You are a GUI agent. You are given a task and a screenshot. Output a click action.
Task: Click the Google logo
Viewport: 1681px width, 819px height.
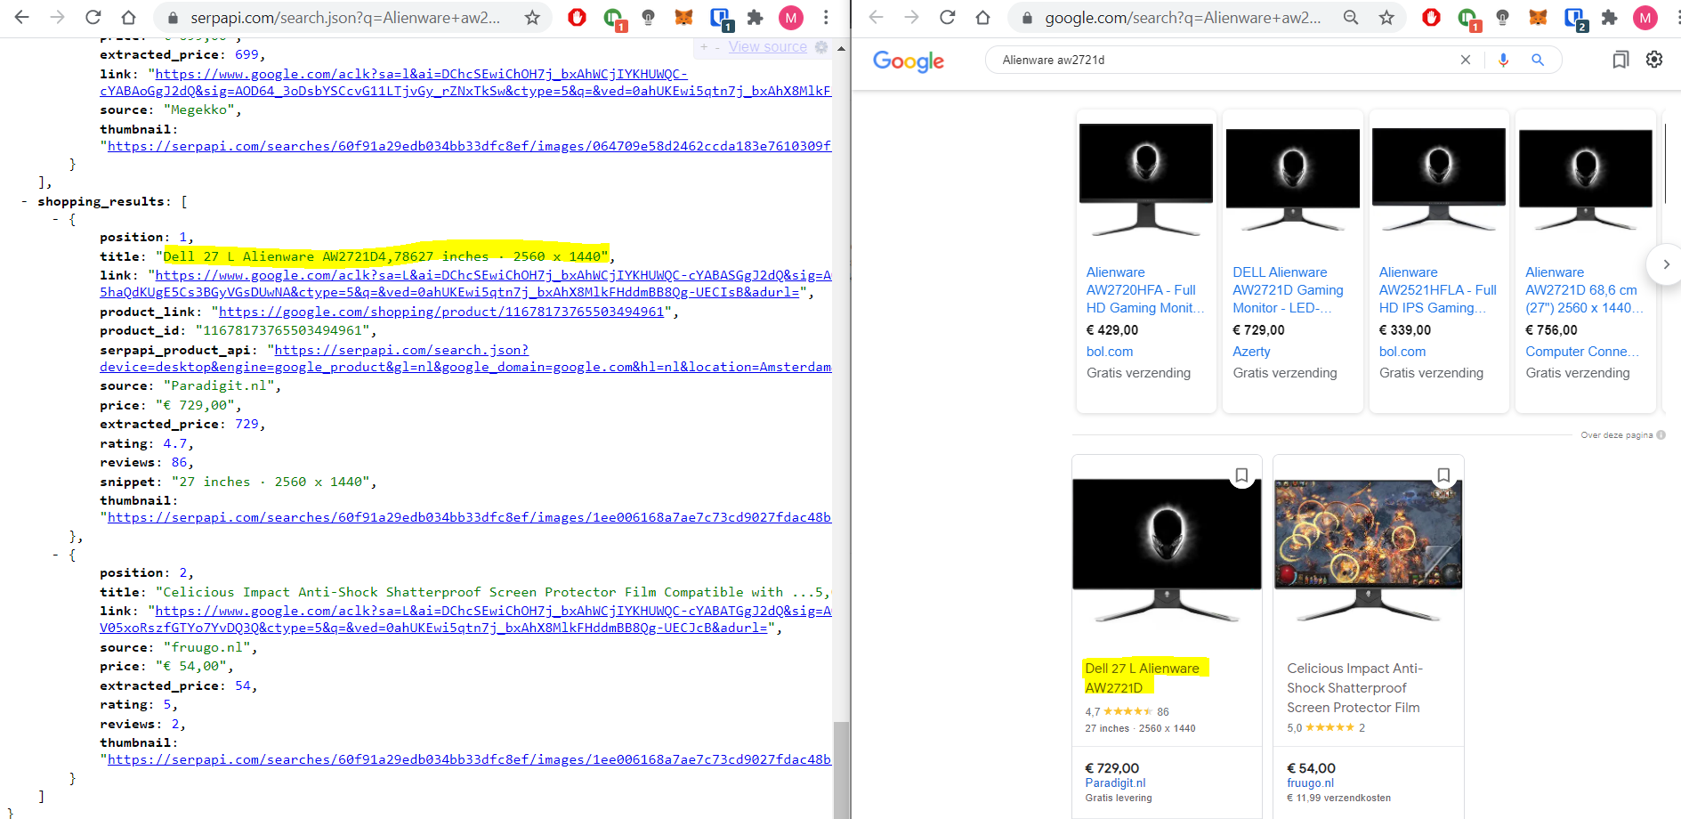909,61
